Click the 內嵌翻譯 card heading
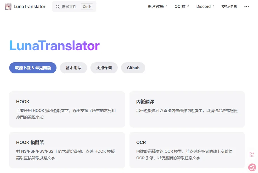Viewport: 258px width, 173px height. coord(145,102)
